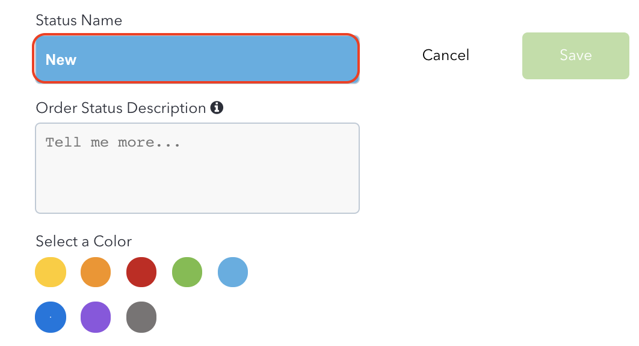Click the 'Order Status Description' label text

tap(120, 108)
